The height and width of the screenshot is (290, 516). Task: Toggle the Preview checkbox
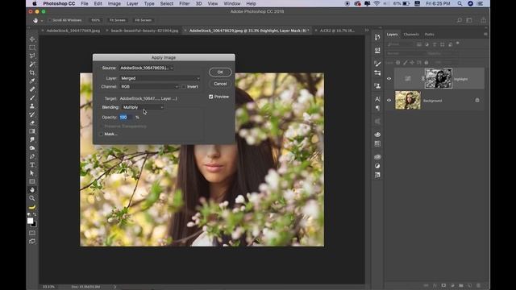click(211, 97)
